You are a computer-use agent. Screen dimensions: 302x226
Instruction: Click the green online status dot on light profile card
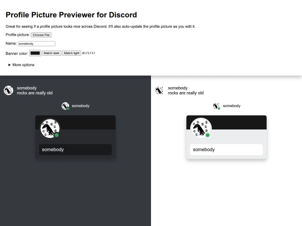pyautogui.click(x=207, y=135)
